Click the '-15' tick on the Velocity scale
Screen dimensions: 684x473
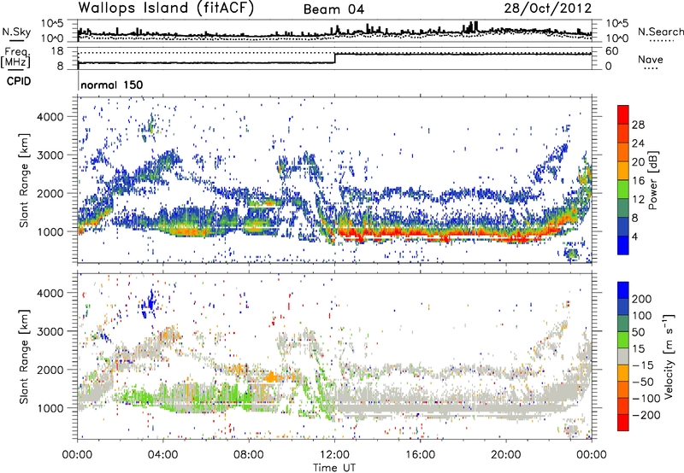642,365
